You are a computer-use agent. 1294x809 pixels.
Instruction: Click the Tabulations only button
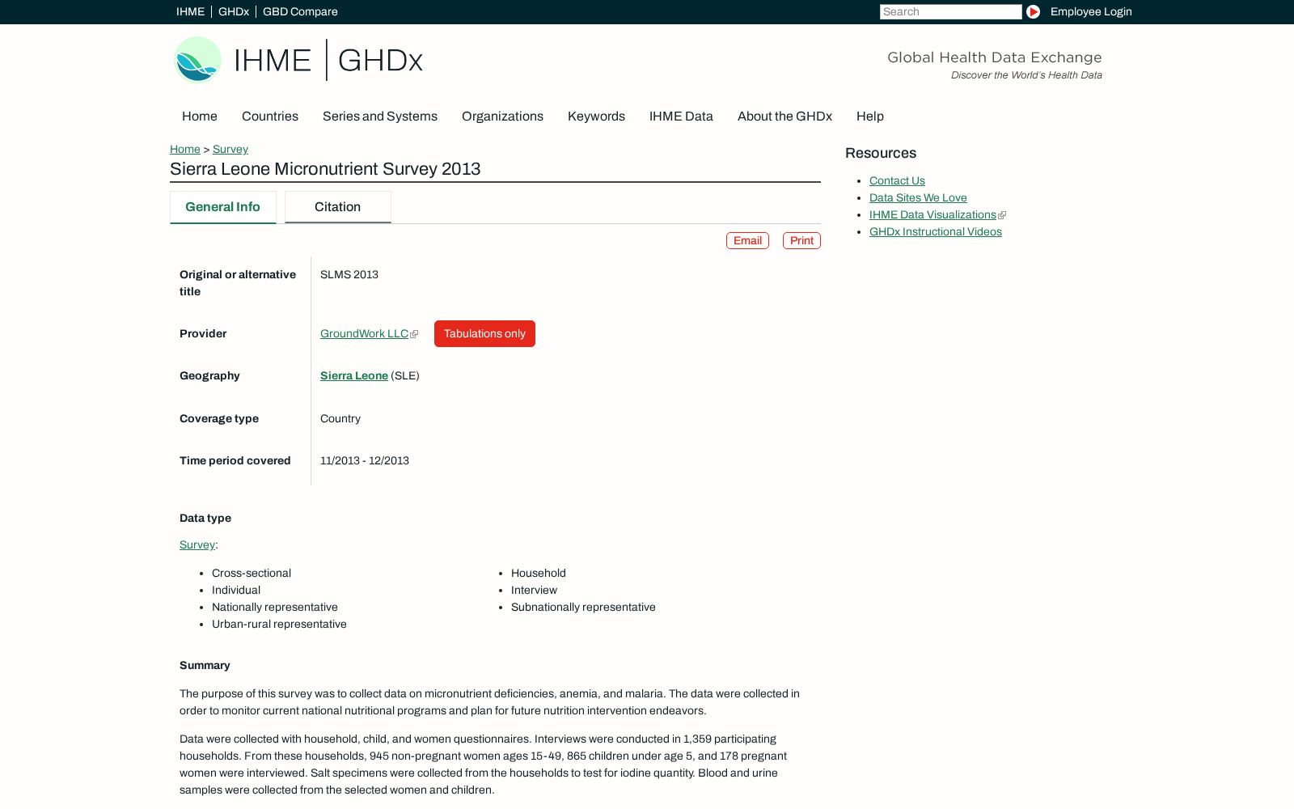tap(484, 333)
